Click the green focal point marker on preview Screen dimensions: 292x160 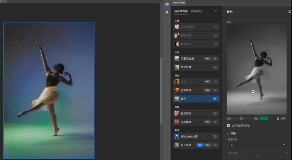tap(253, 91)
